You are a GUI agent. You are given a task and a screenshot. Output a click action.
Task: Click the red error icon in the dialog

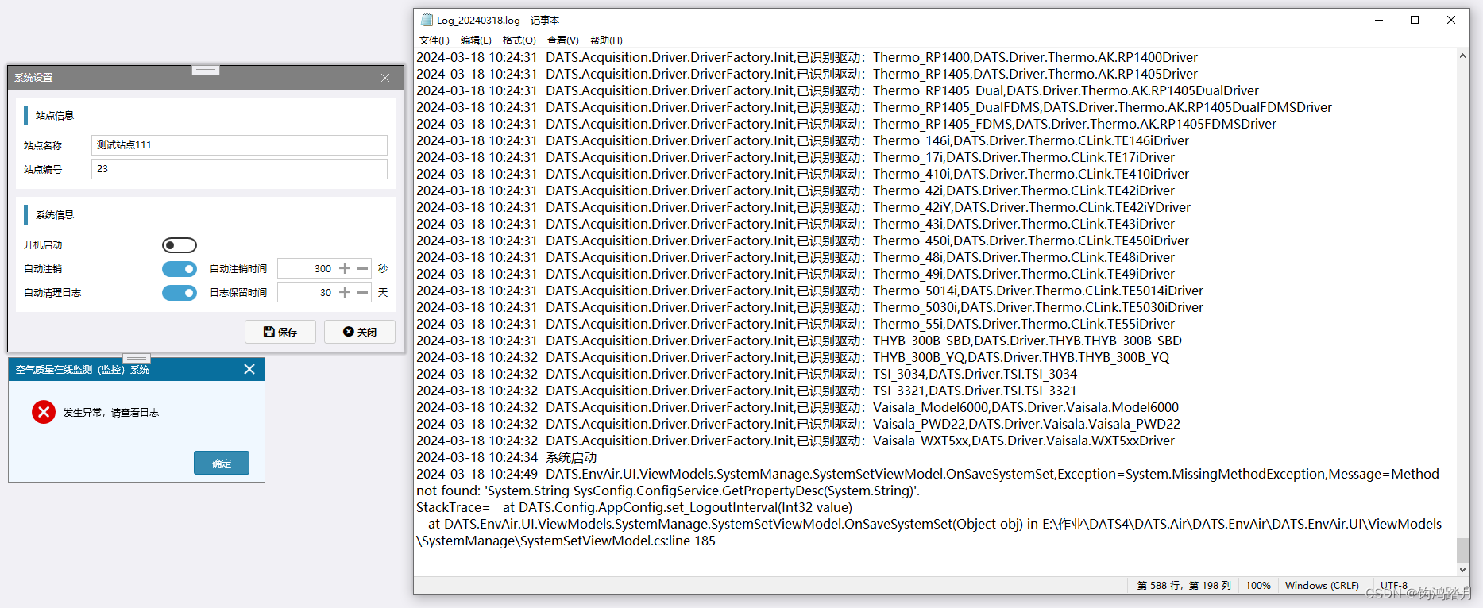pos(44,412)
